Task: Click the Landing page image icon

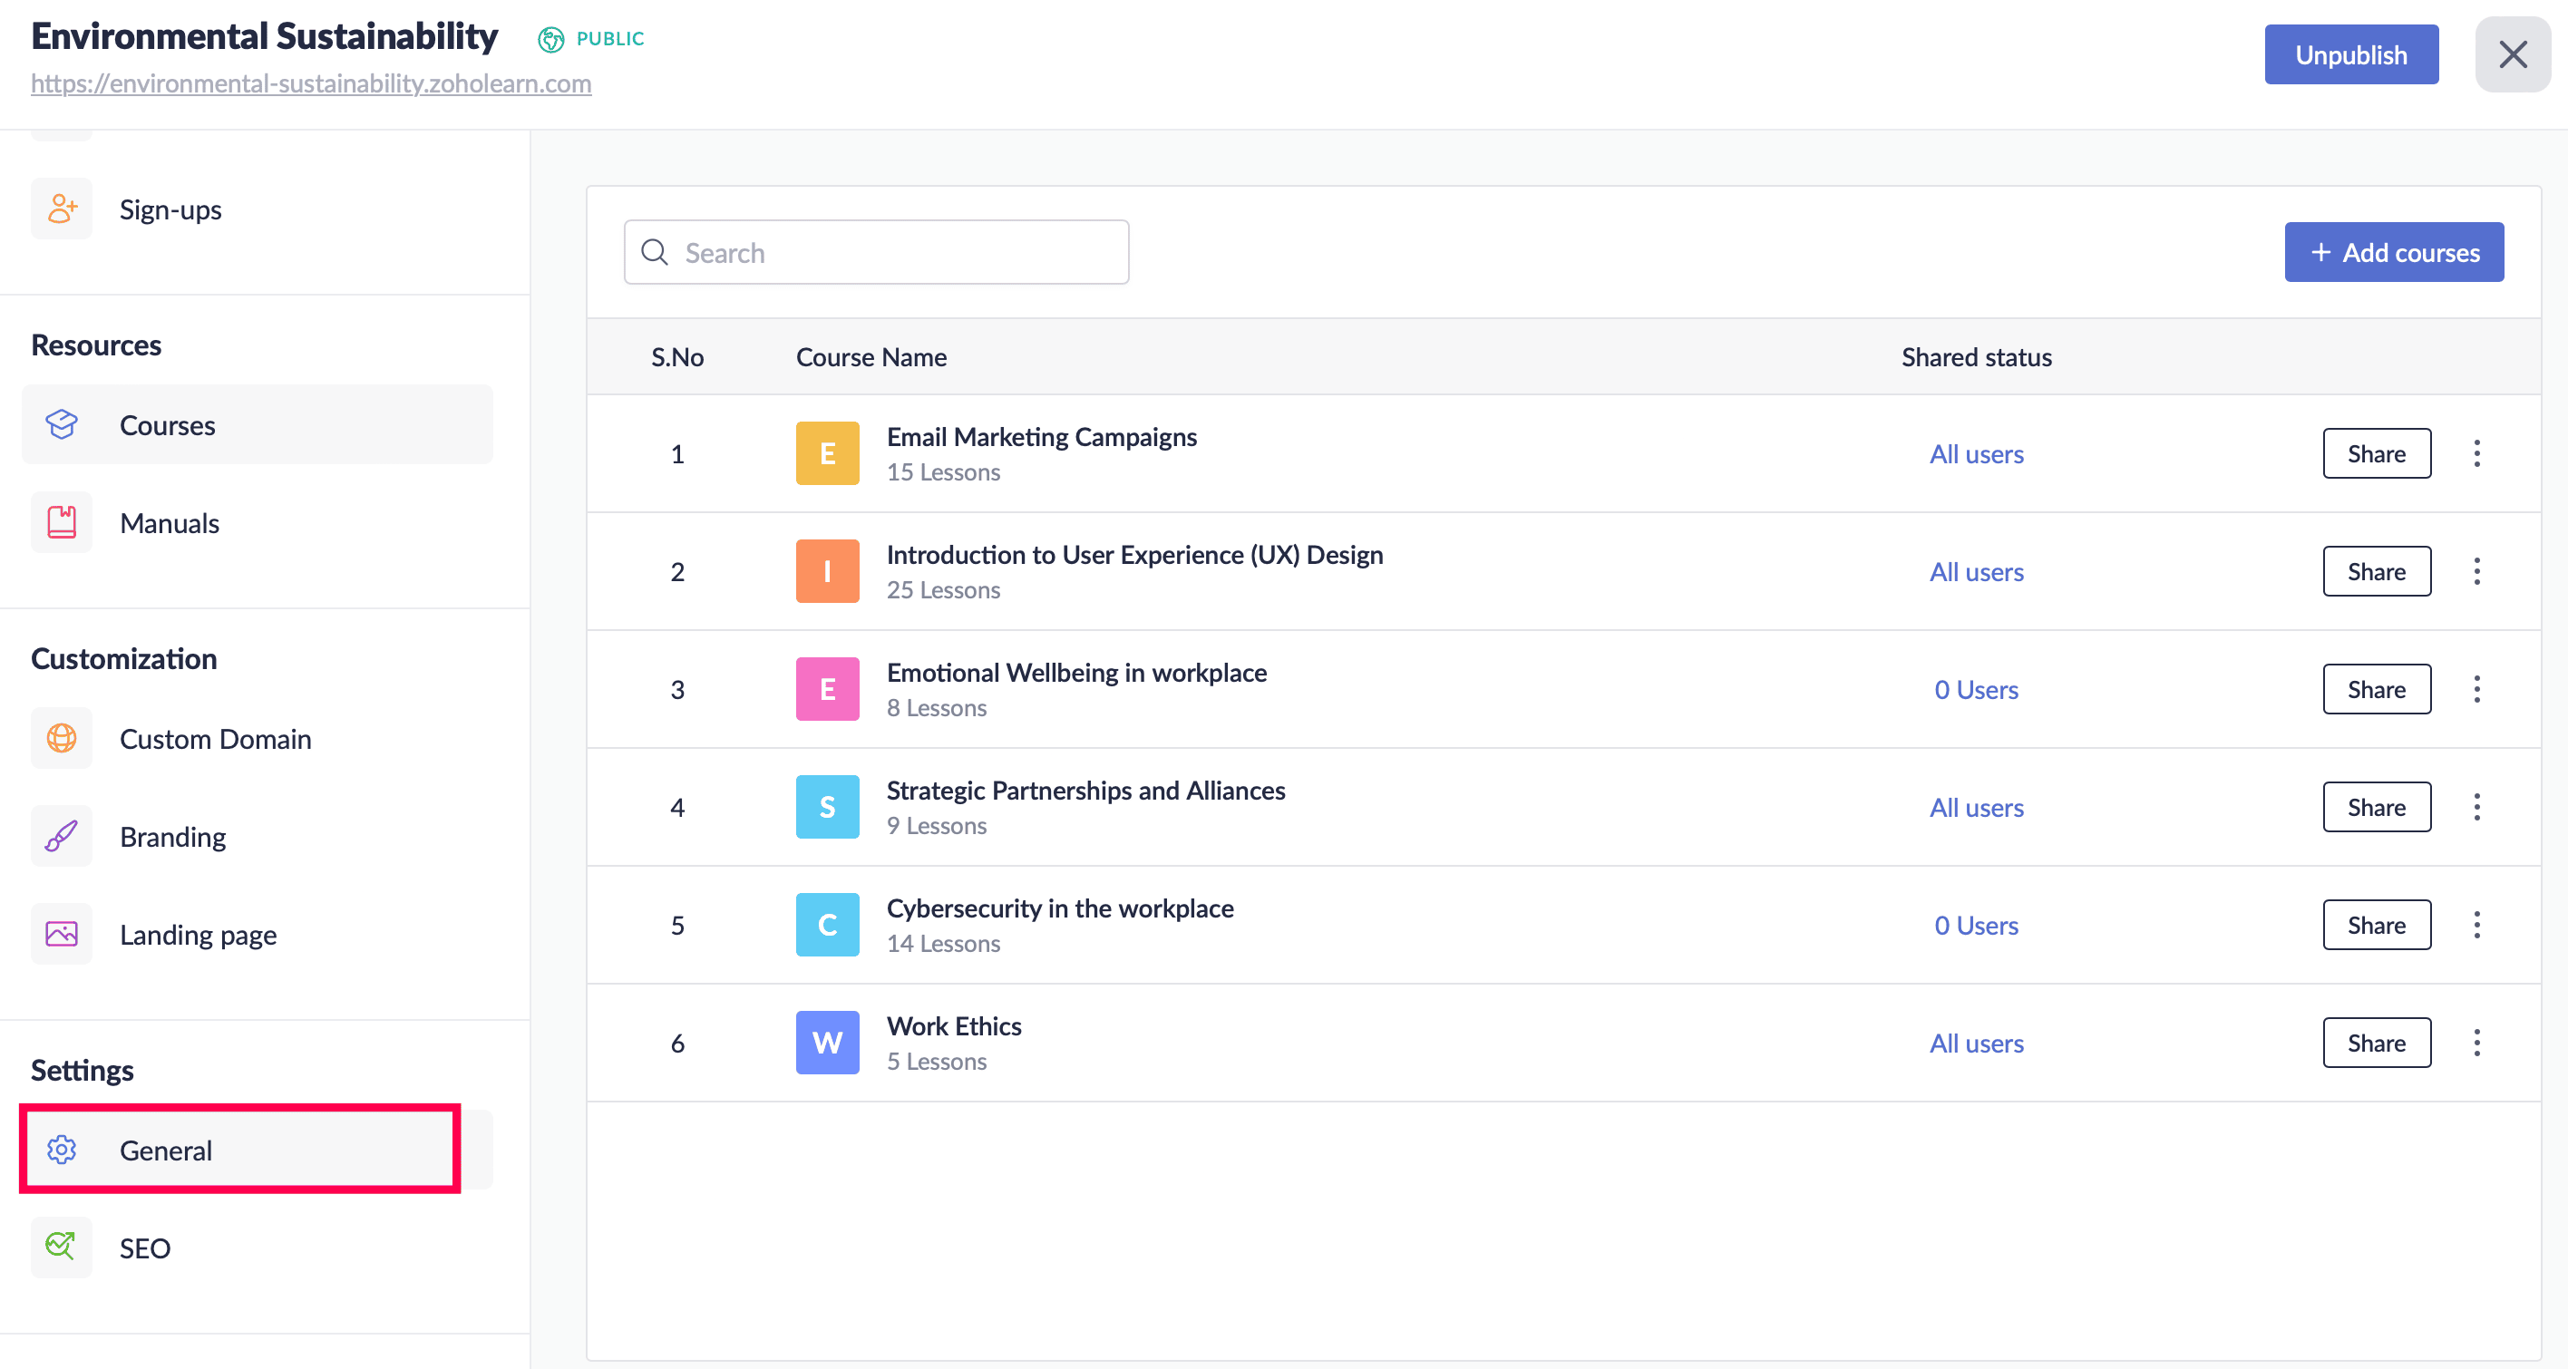Action: (x=62, y=934)
